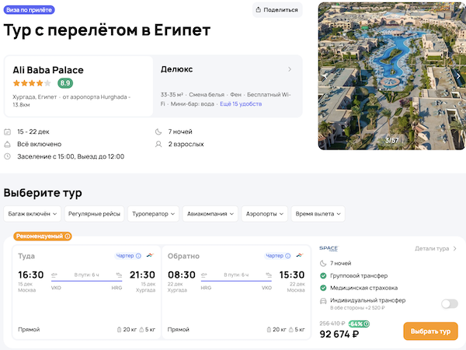Click the Чартер info icon in Туда
This screenshot has width=466, height=350.
(x=138, y=255)
